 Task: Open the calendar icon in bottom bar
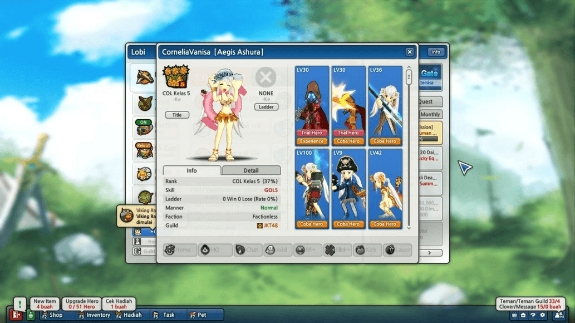click(x=514, y=315)
